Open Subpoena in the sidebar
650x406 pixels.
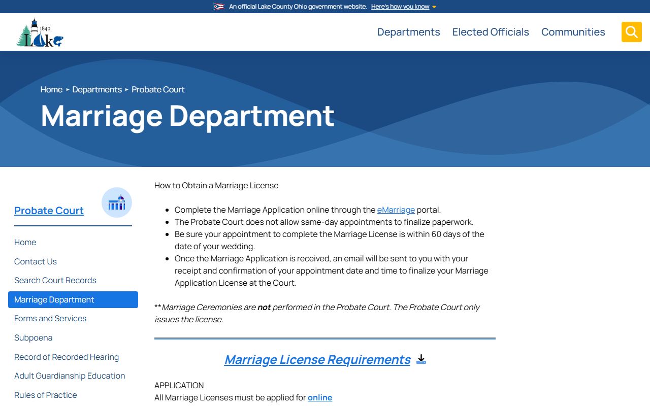33,337
